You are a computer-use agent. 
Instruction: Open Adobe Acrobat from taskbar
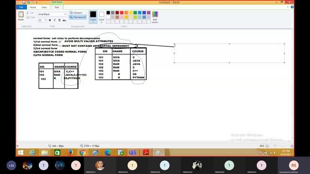[146, 153]
